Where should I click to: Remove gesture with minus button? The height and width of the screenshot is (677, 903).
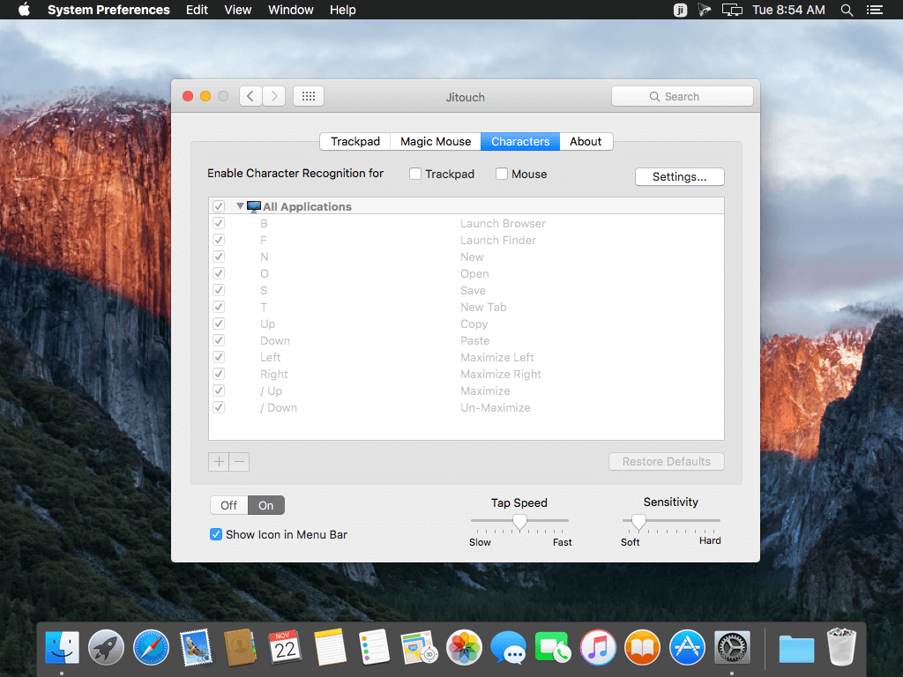pos(240,462)
